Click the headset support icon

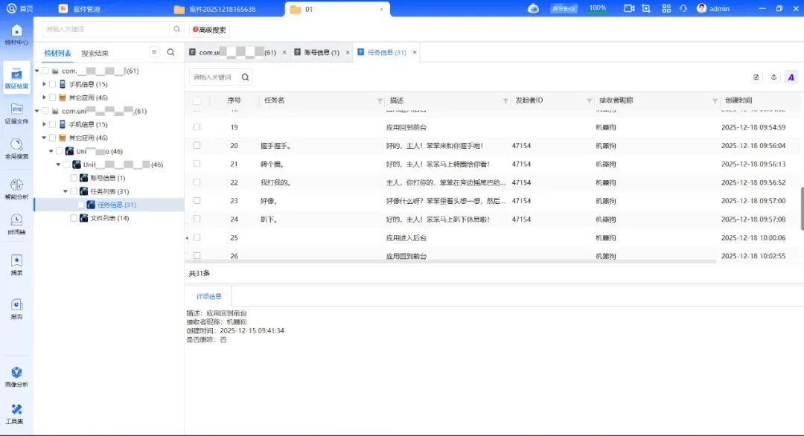pyautogui.click(x=683, y=8)
